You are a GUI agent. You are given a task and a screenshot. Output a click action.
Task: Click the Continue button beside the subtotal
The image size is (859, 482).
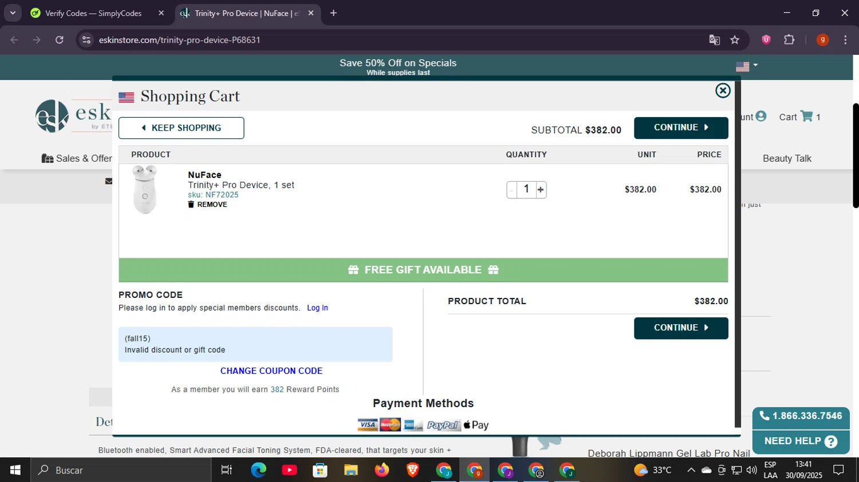point(681,128)
